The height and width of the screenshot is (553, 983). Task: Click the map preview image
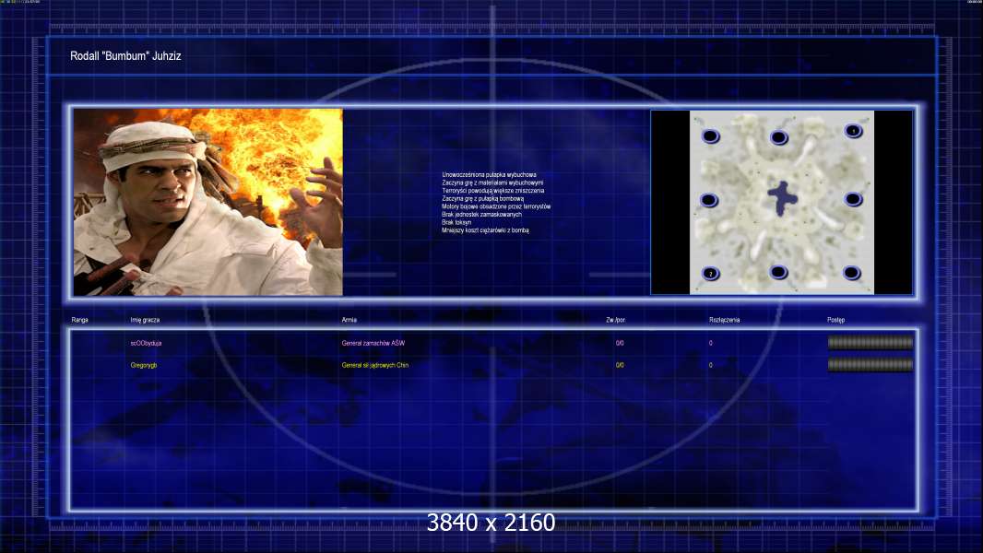[x=782, y=202]
